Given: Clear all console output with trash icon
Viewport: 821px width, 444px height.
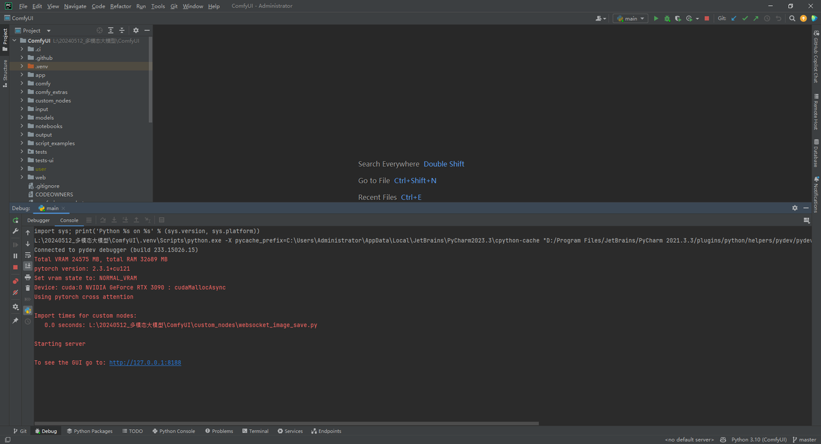Looking at the screenshot, I should [x=28, y=288].
